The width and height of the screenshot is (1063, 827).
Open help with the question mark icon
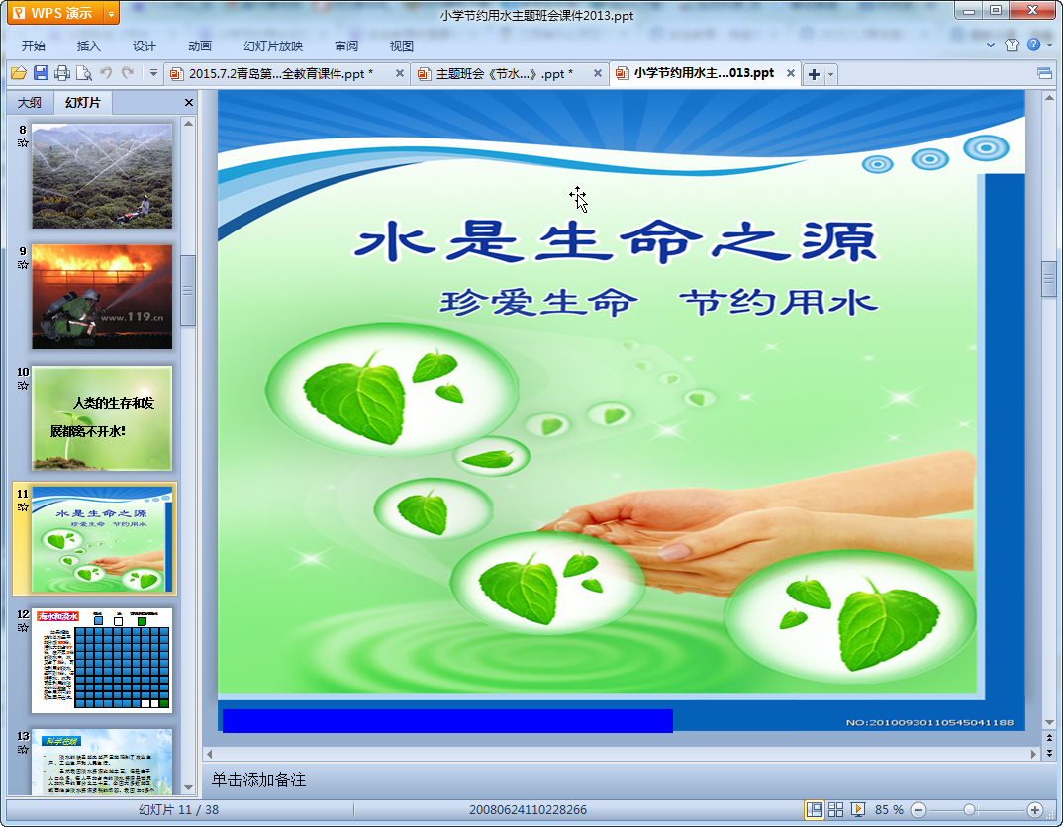pyautogui.click(x=1034, y=45)
